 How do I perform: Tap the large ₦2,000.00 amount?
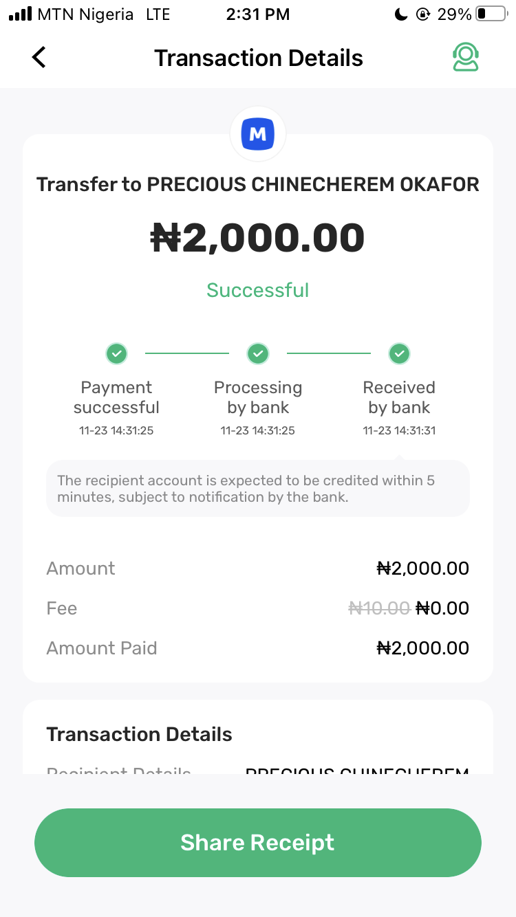click(258, 238)
